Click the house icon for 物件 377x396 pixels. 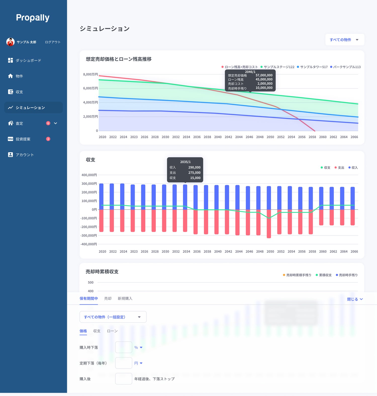[10, 76]
